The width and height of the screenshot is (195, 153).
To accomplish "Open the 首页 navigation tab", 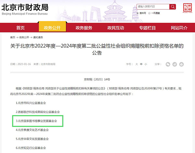I will pos(20,28).
